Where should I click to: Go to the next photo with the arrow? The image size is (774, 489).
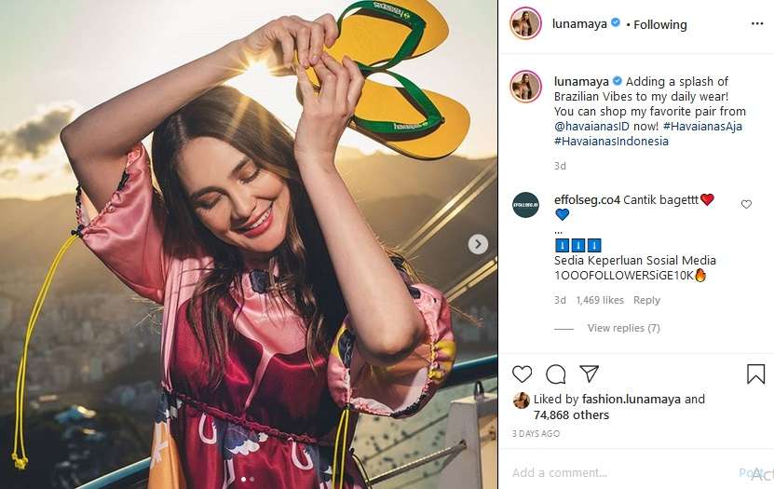click(478, 244)
